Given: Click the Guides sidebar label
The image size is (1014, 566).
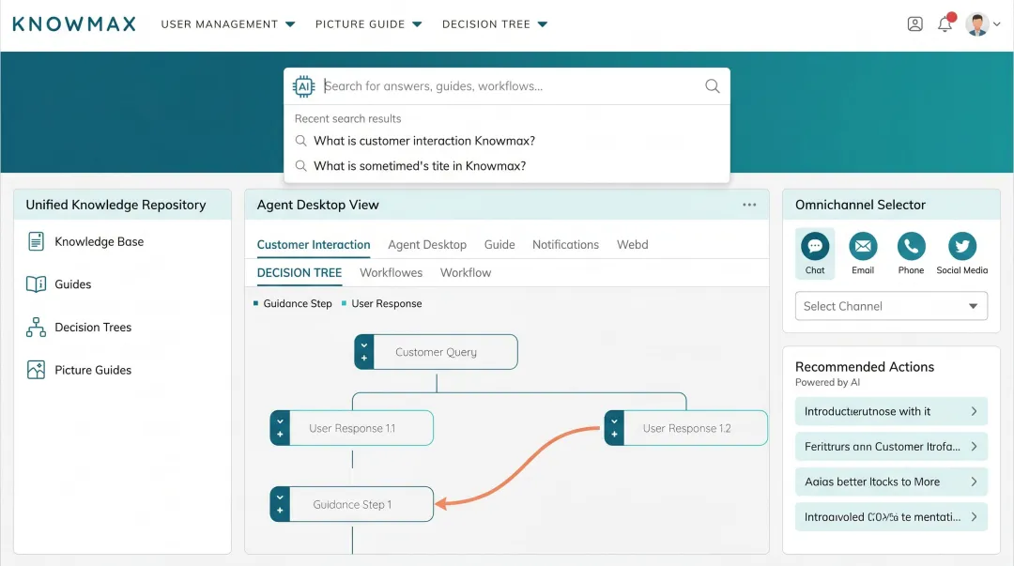Looking at the screenshot, I should click(72, 284).
